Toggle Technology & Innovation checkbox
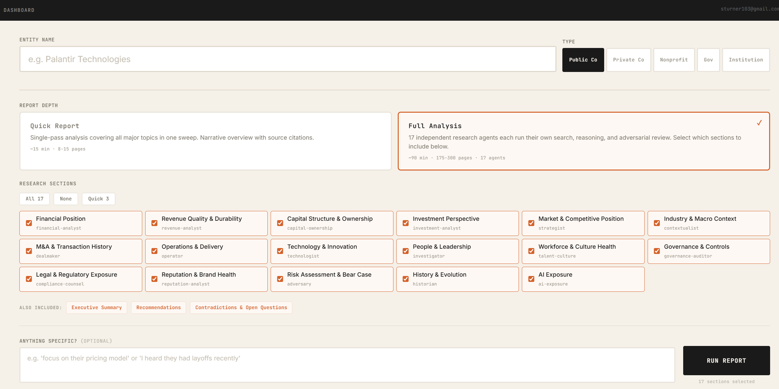The image size is (779, 389). (280, 251)
